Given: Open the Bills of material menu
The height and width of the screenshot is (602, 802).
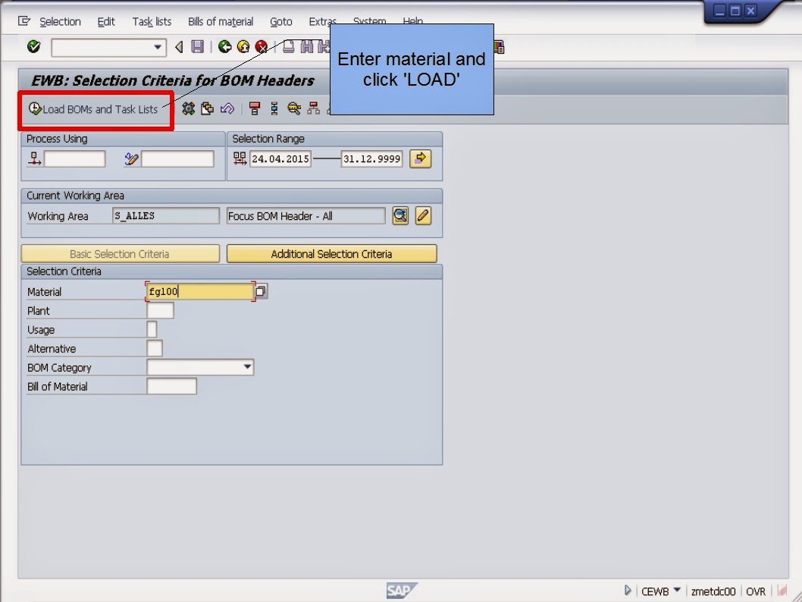Looking at the screenshot, I should tap(220, 21).
